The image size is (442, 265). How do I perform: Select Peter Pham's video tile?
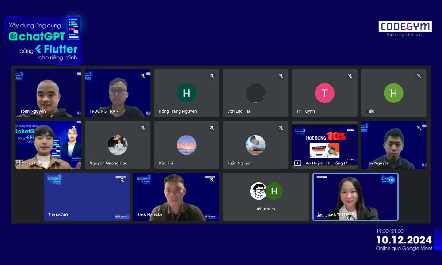(49, 145)
